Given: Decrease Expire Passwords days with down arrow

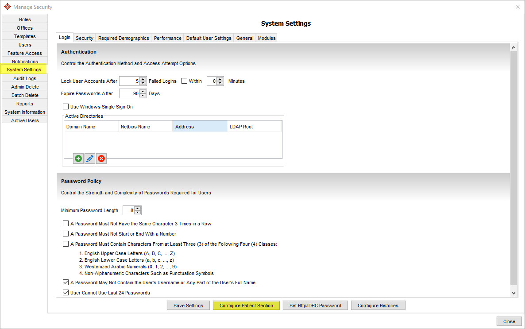Looking at the screenshot, I should [x=143, y=96].
